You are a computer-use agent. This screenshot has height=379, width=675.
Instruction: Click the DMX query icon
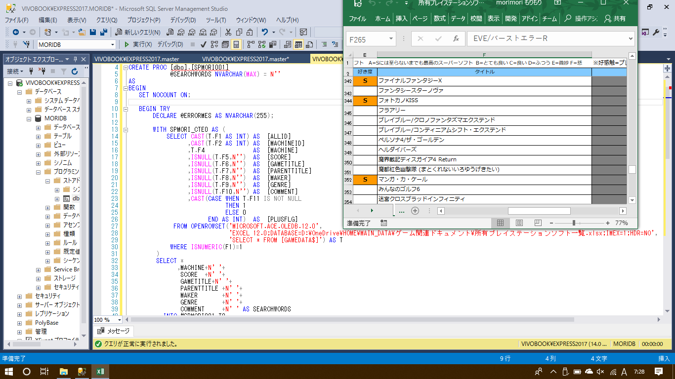coord(191,32)
